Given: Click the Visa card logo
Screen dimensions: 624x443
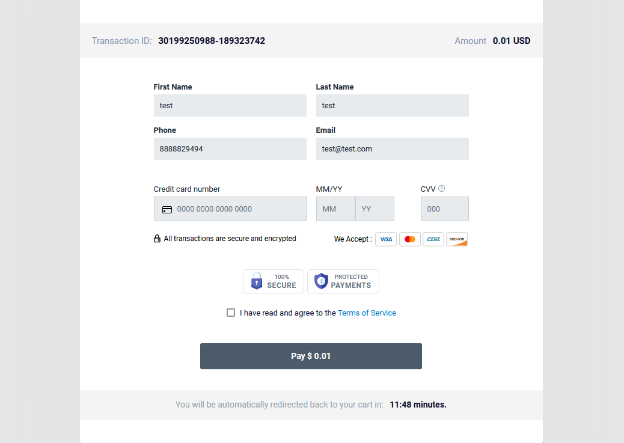Looking at the screenshot, I should point(385,239).
